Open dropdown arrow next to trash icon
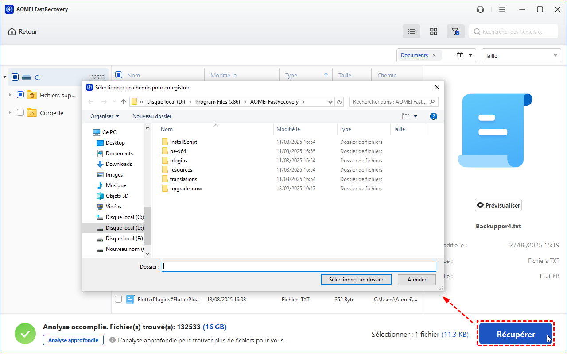 [470, 56]
